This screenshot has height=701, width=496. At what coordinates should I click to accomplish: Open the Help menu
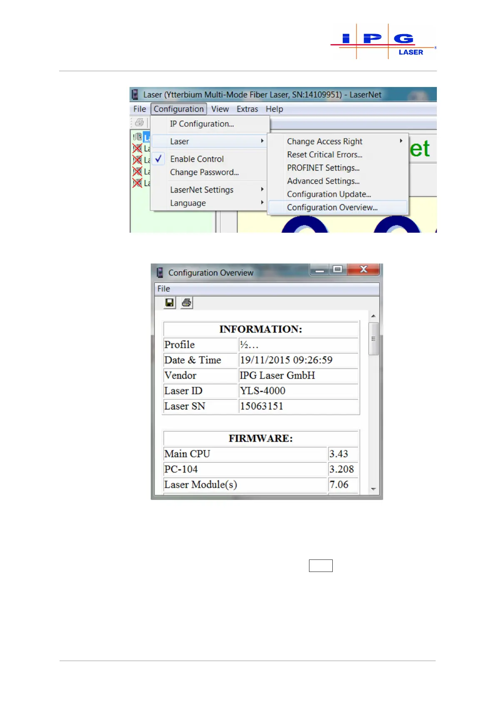[274, 109]
